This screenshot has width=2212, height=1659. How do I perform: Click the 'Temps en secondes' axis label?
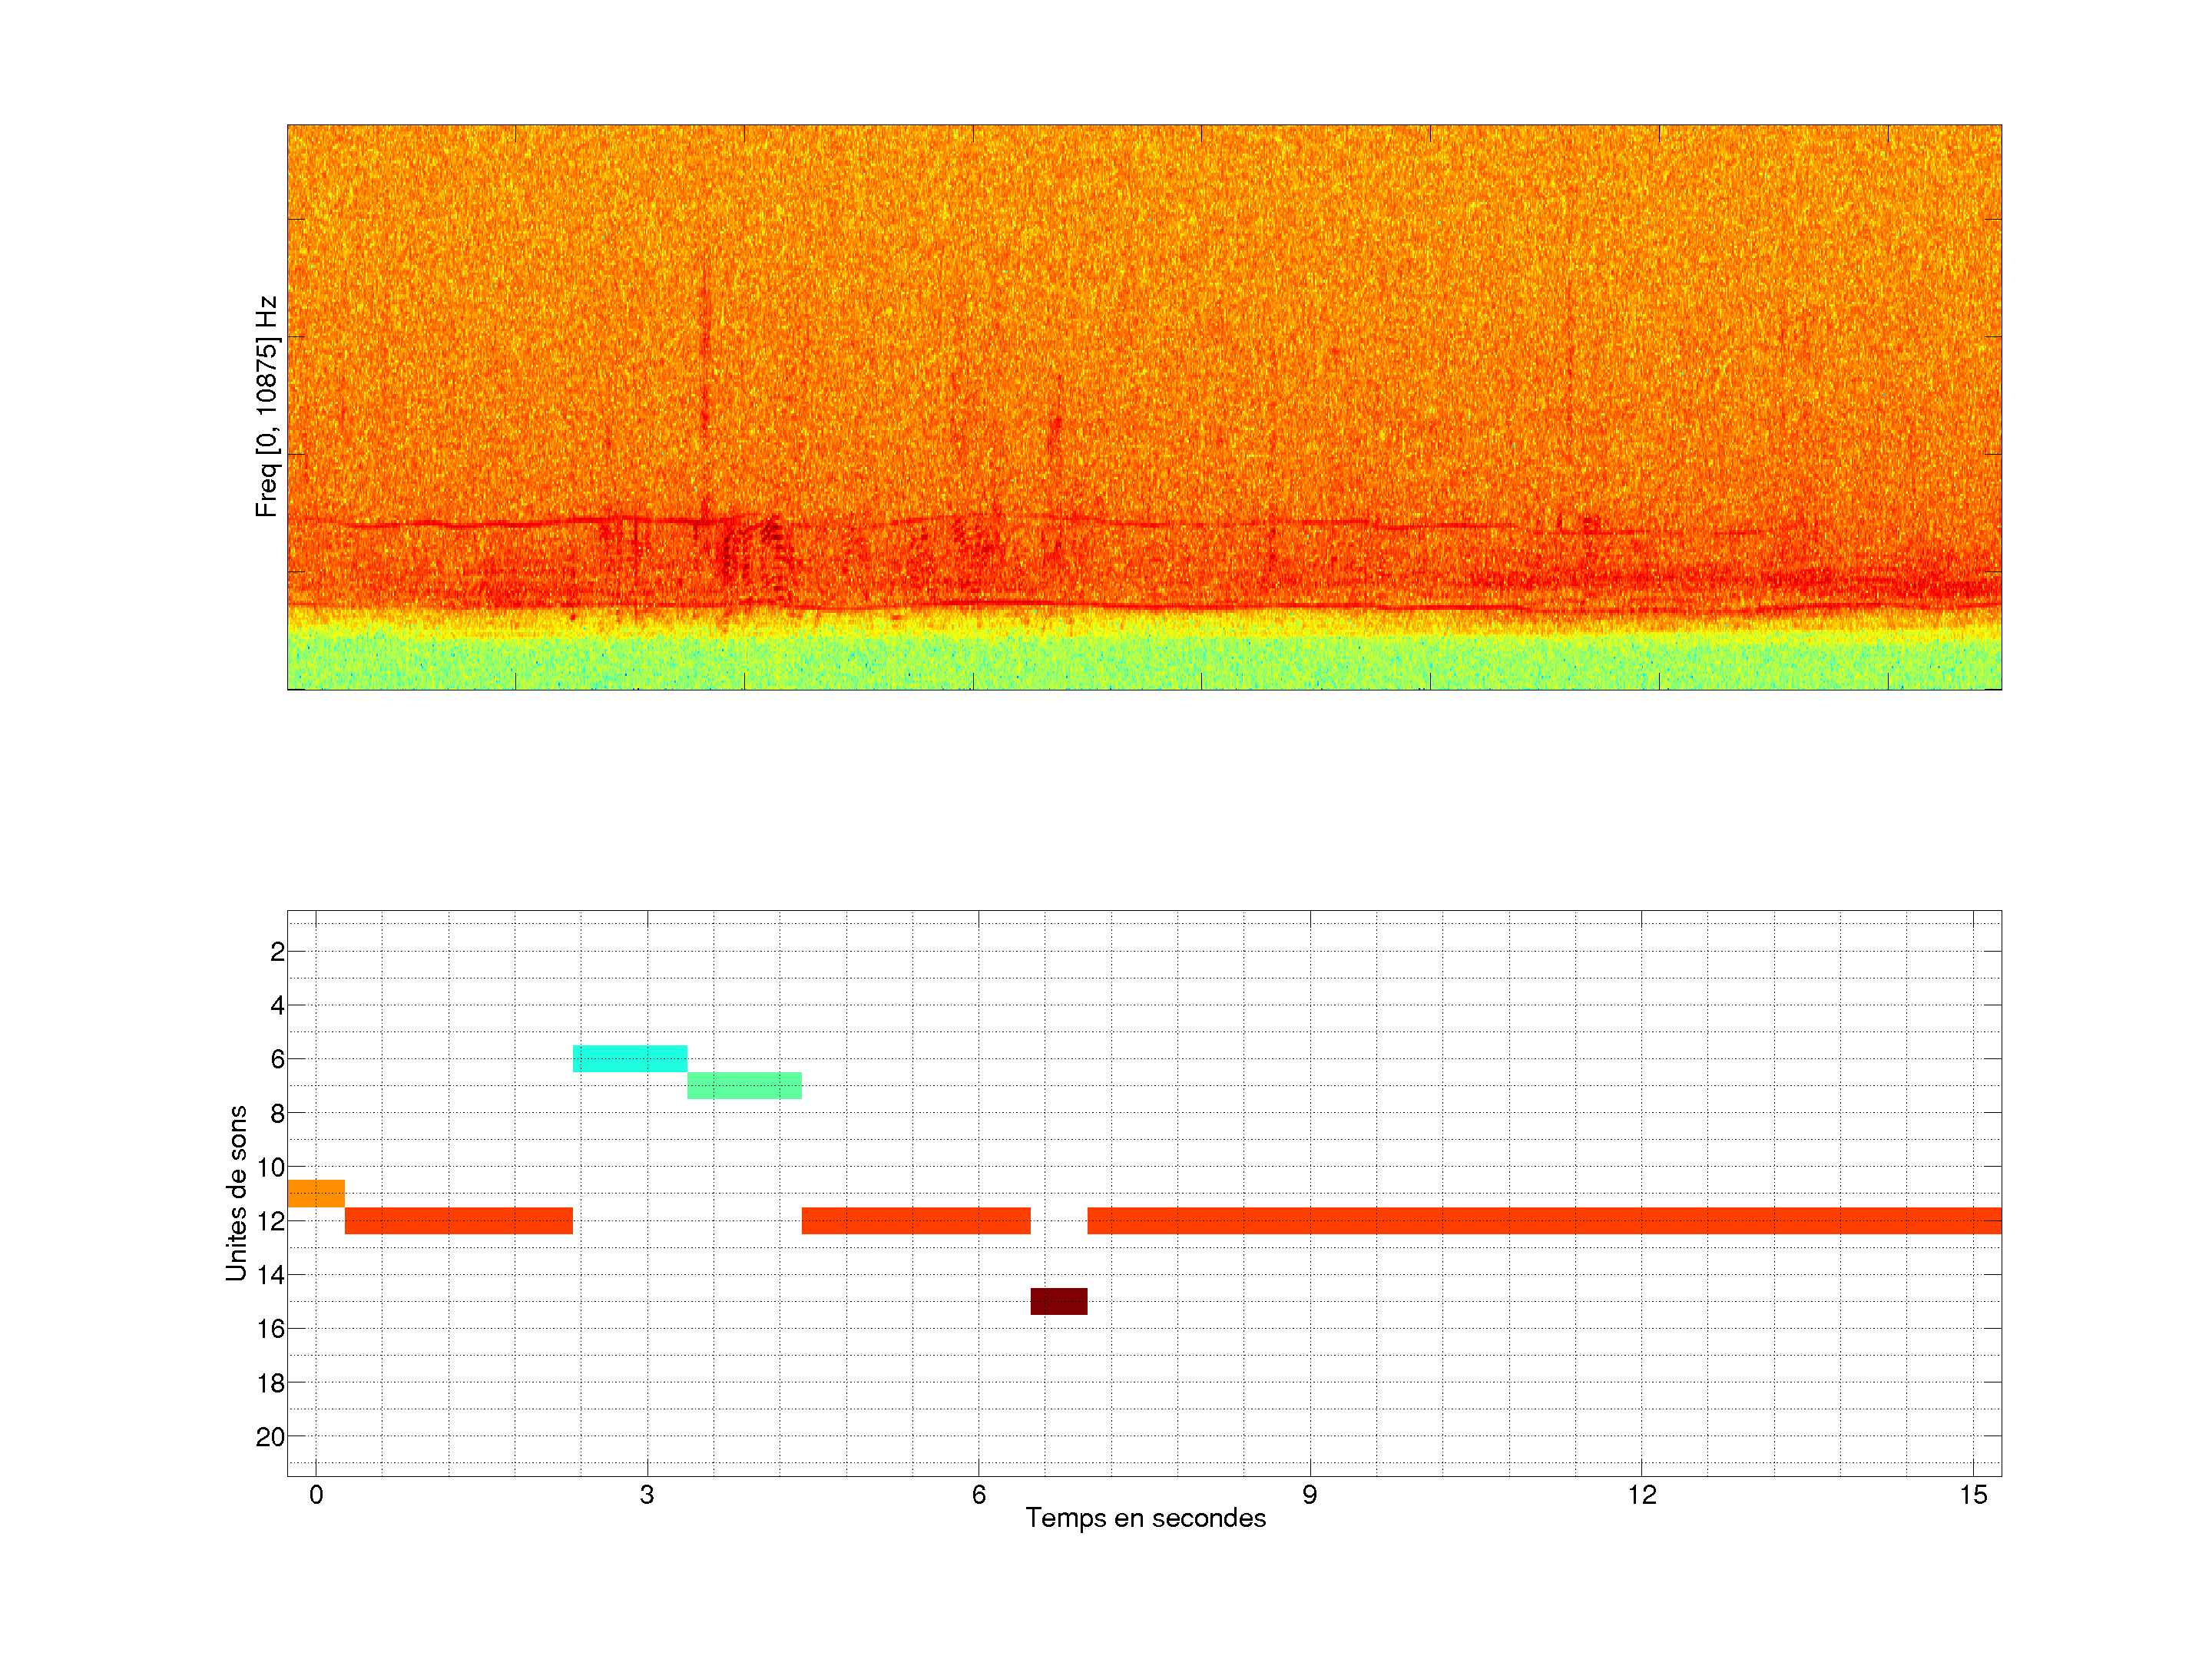click(1145, 1518)
